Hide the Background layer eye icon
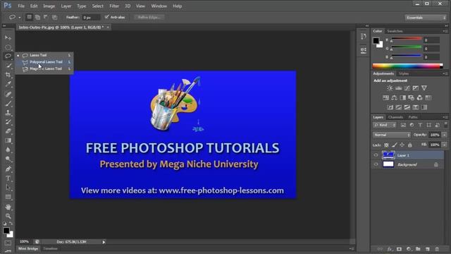Viewport: 451px width, 254px height. (376, 164)
